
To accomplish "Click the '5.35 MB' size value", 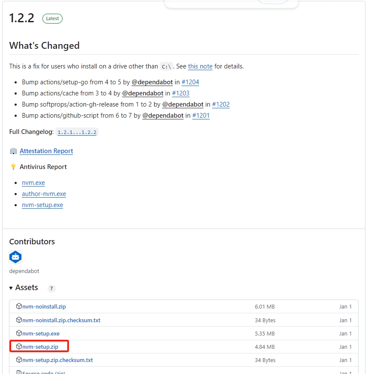I will tap(265, 334).
